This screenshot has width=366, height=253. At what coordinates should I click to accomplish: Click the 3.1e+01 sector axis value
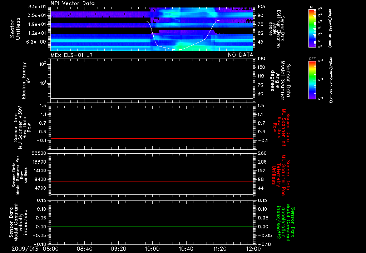coord(37,7)
